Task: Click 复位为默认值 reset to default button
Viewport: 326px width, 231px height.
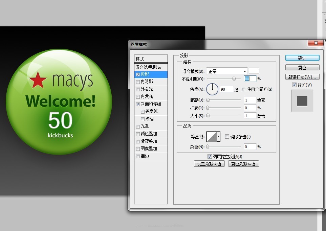Action: click(243, 164)
